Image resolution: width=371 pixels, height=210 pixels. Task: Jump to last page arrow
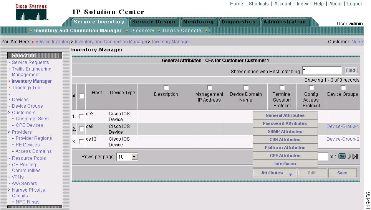tap(355, 156)
